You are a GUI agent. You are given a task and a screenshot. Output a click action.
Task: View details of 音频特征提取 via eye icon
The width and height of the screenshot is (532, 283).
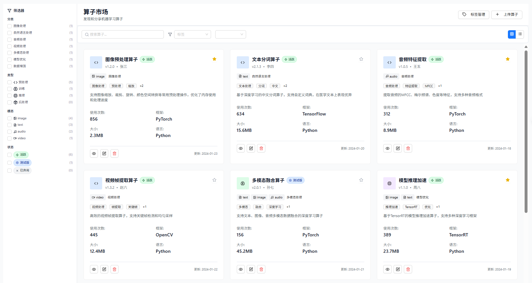point(387,149)
